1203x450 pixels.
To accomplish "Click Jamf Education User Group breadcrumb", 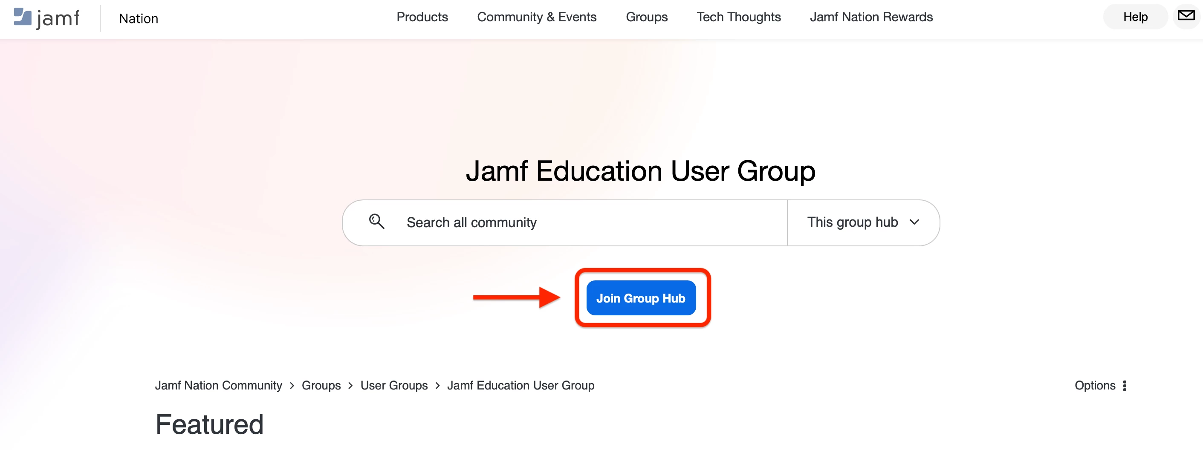I will 520,386.
